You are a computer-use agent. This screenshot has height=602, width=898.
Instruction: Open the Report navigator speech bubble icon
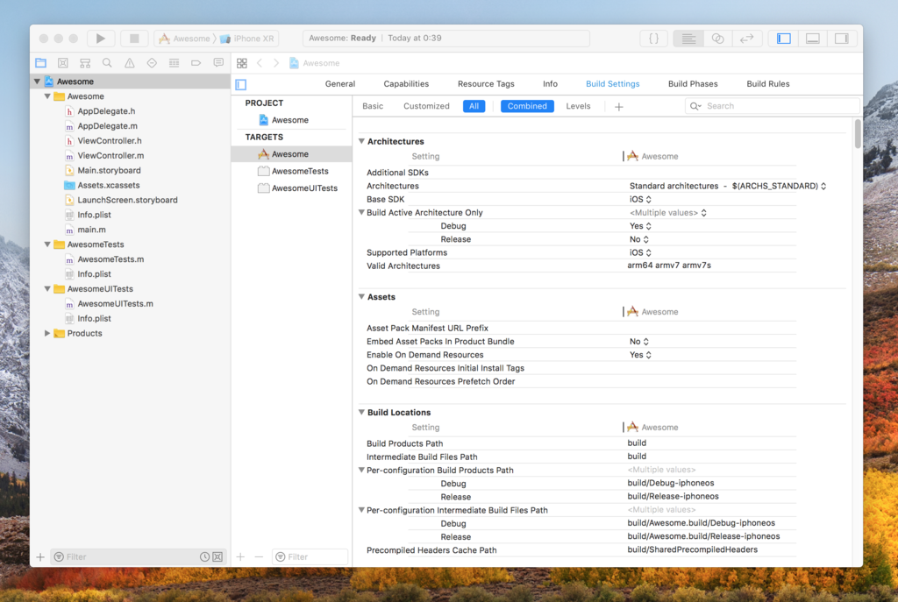pyautogui.click(x=218, y=63)
